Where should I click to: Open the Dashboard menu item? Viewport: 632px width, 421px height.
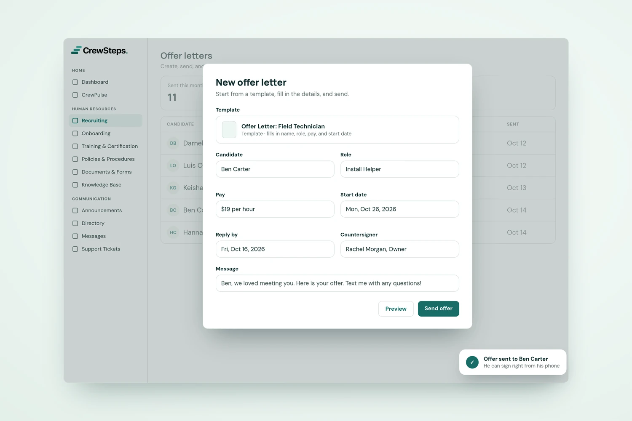(x=105, y=82)
